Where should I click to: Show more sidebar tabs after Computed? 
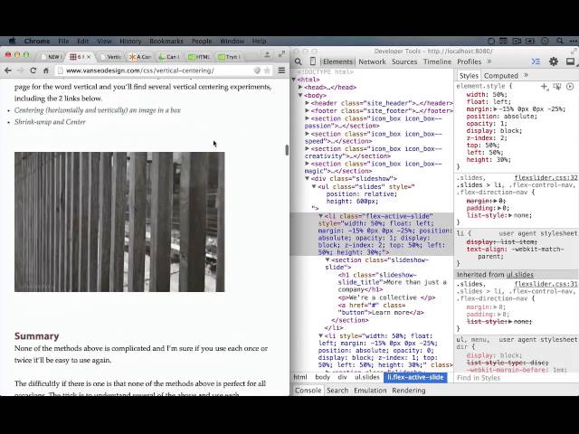pos(527,75)
